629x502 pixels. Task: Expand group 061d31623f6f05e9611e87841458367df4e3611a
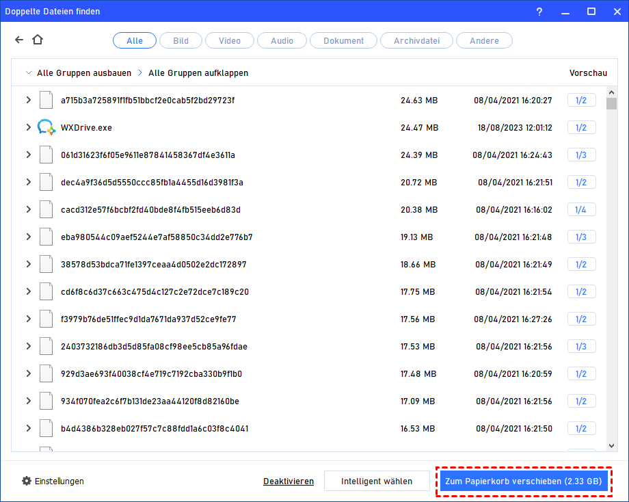pos(28,155)
